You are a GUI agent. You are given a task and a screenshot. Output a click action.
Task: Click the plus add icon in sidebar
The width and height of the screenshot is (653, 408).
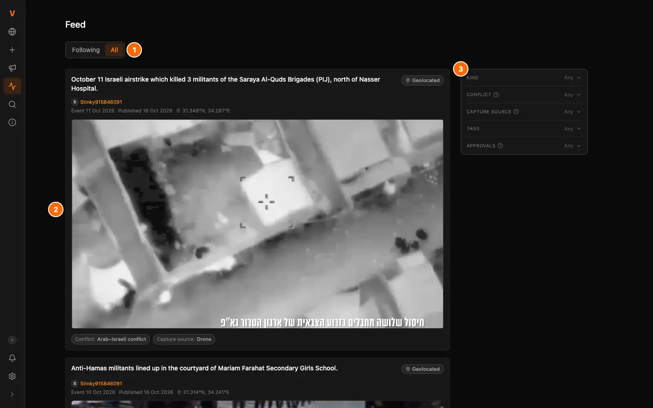pyautogui.click(x=12, y=50)
